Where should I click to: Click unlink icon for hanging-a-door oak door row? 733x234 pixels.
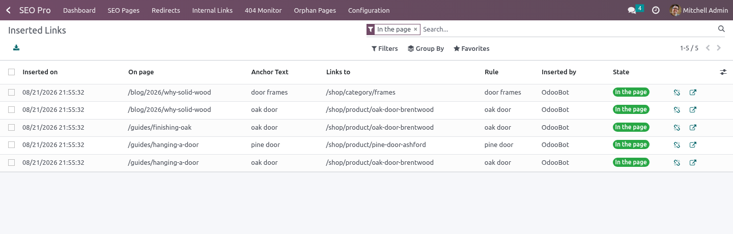coord(677,163)
